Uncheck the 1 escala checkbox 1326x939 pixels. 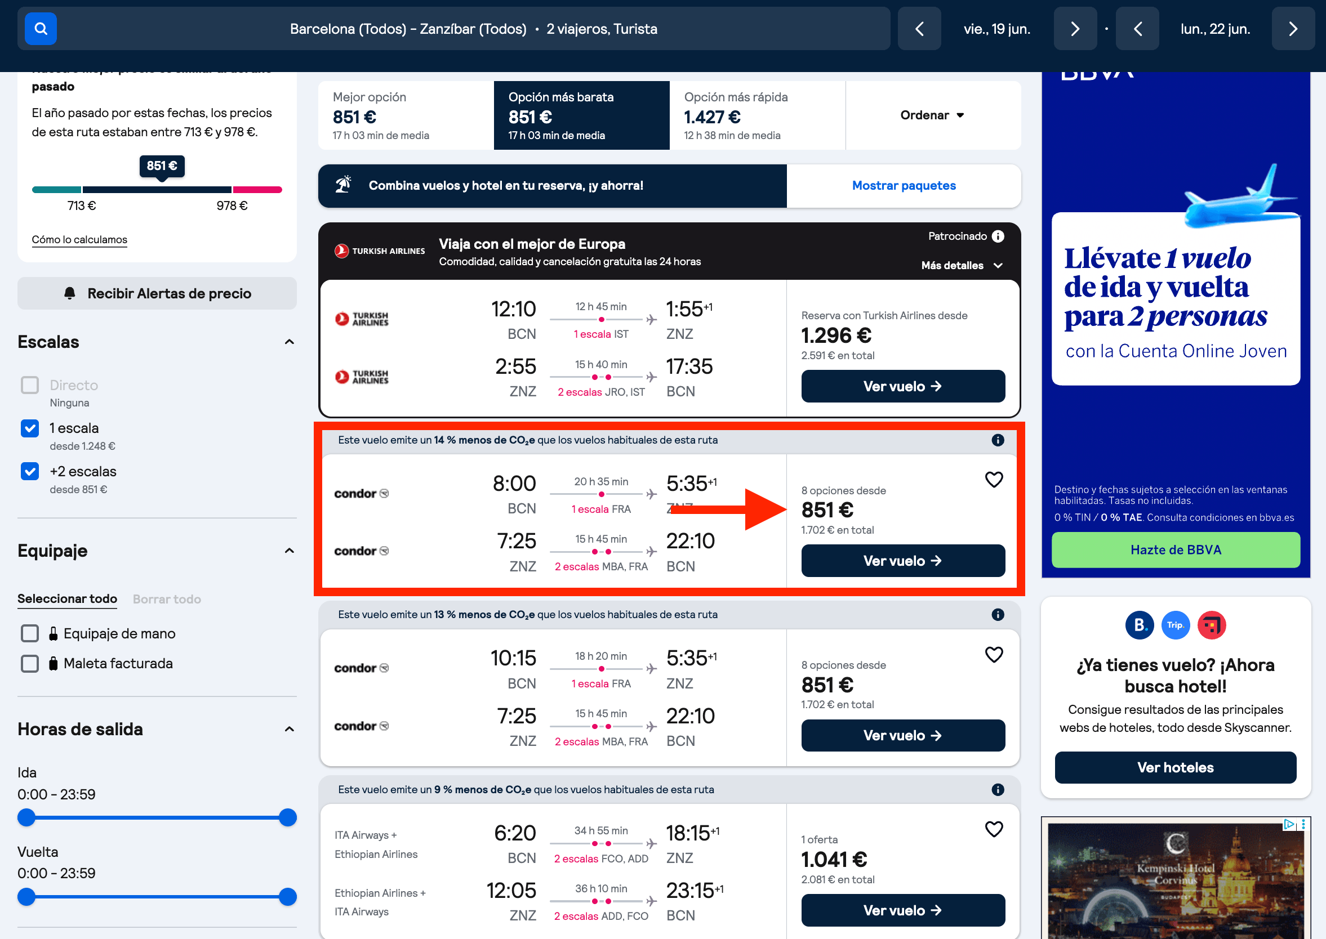coord(29,428)
